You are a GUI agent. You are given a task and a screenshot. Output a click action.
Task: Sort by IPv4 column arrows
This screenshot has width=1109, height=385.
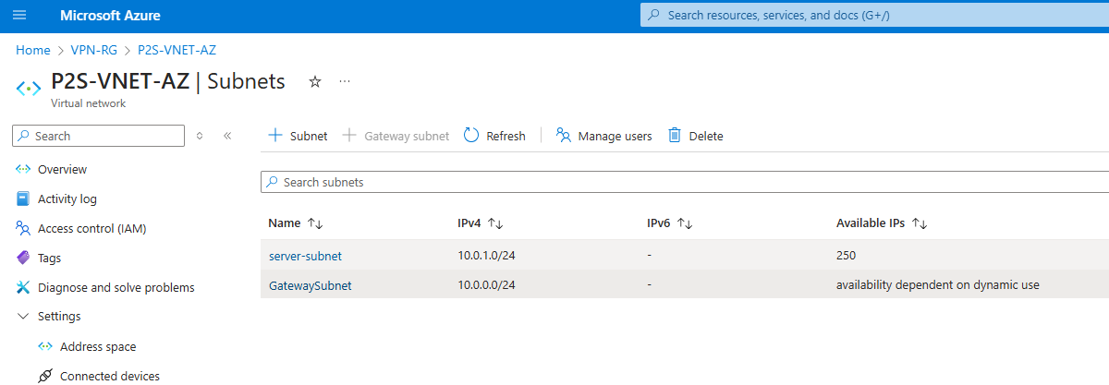495,223
